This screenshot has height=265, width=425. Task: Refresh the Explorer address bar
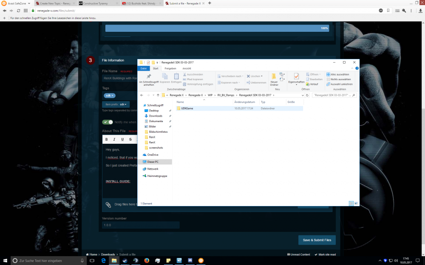point(307,95)
